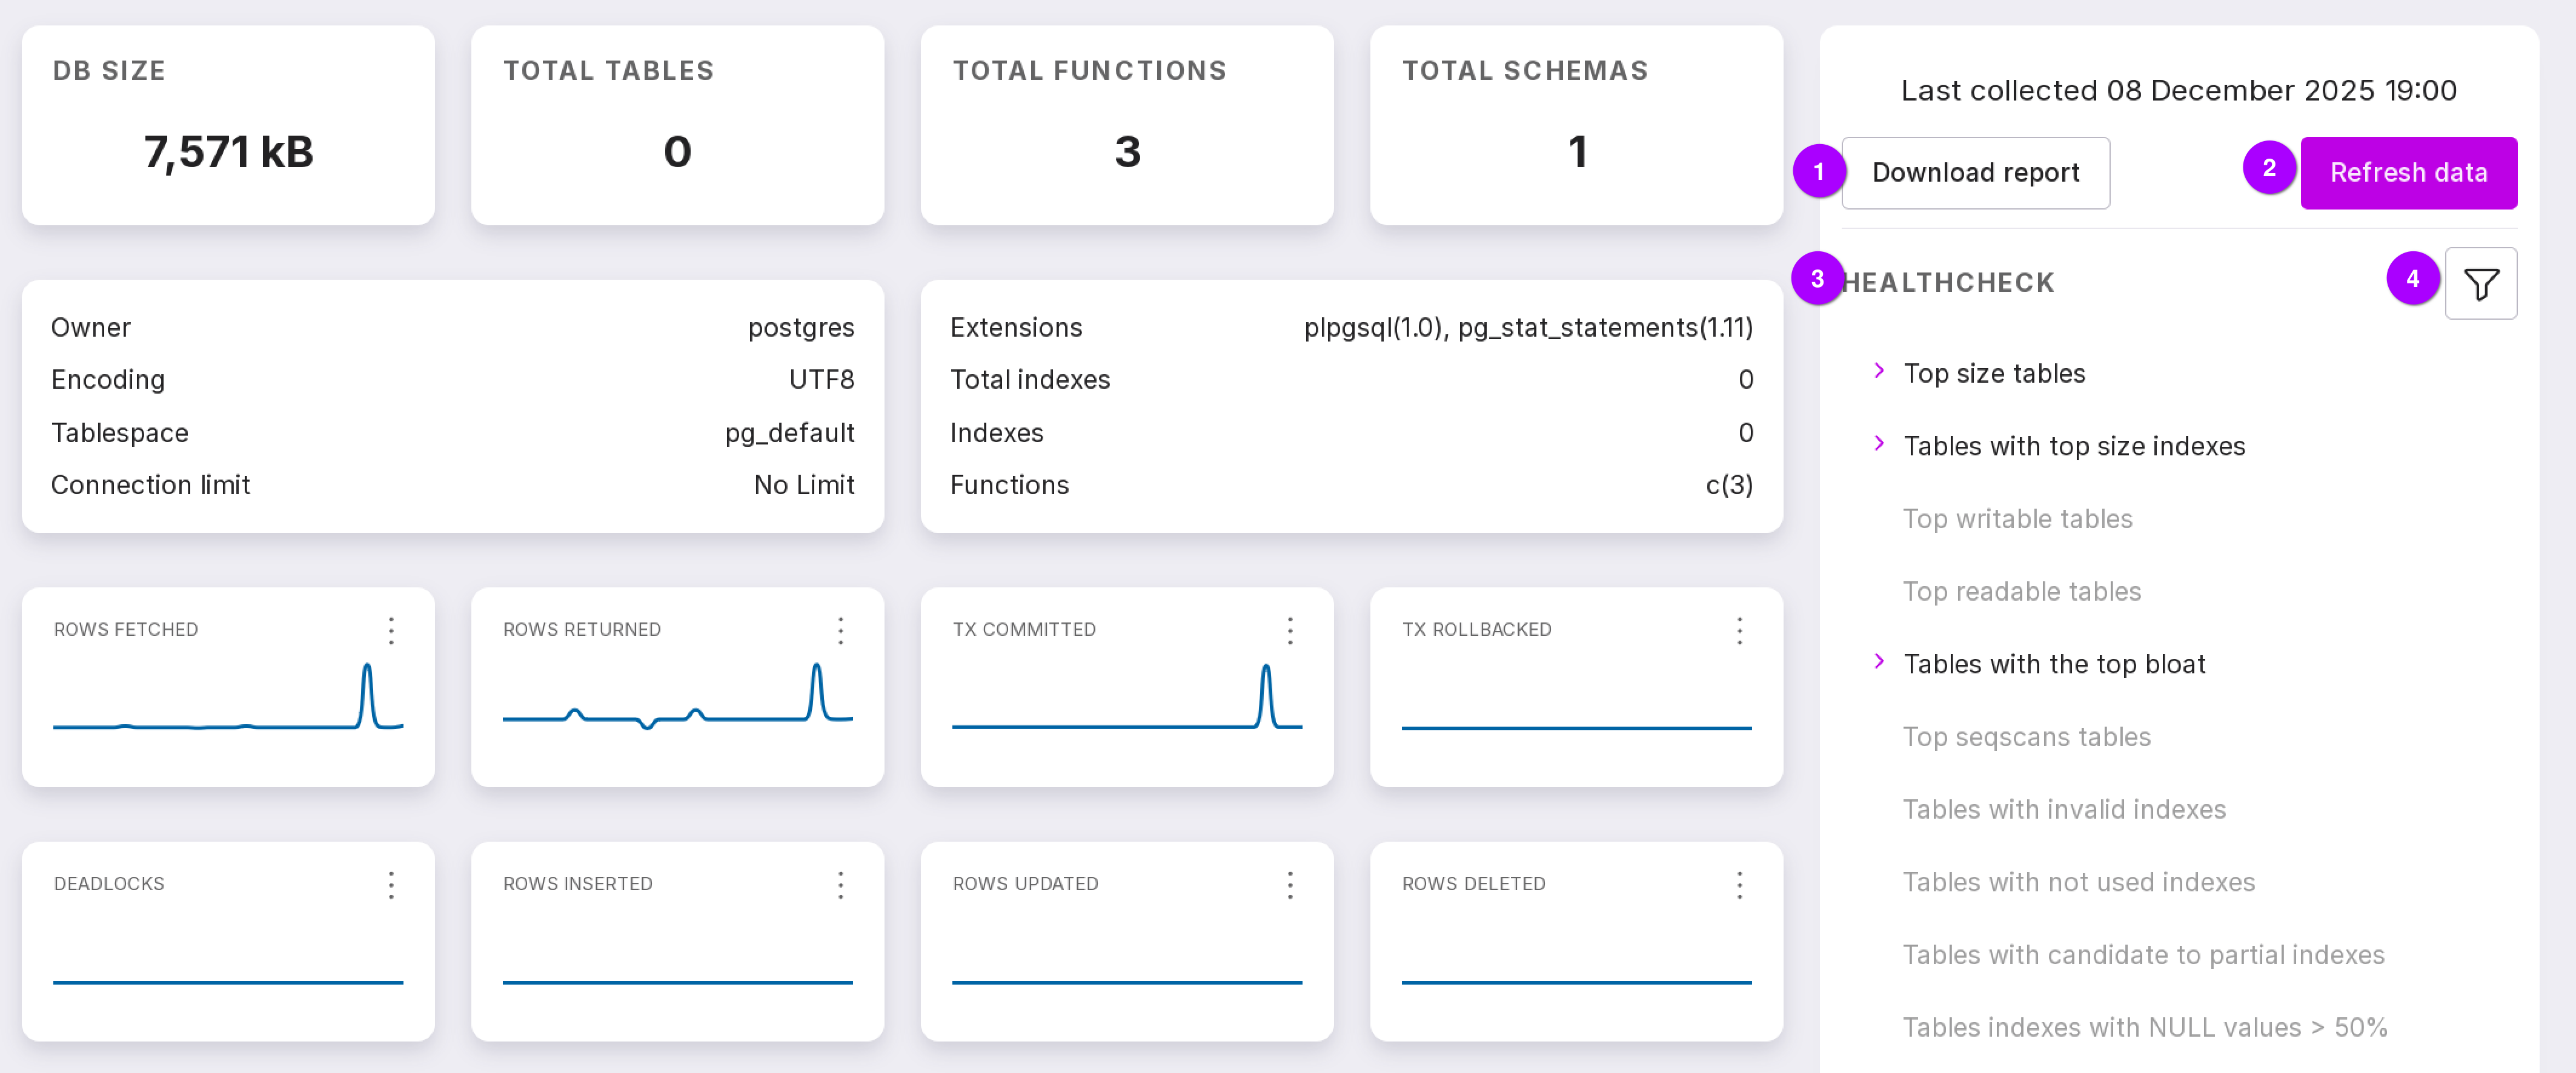Click the DB Size stat card
Viewport: 2576px width, 1073px height.
pos(228,126)
